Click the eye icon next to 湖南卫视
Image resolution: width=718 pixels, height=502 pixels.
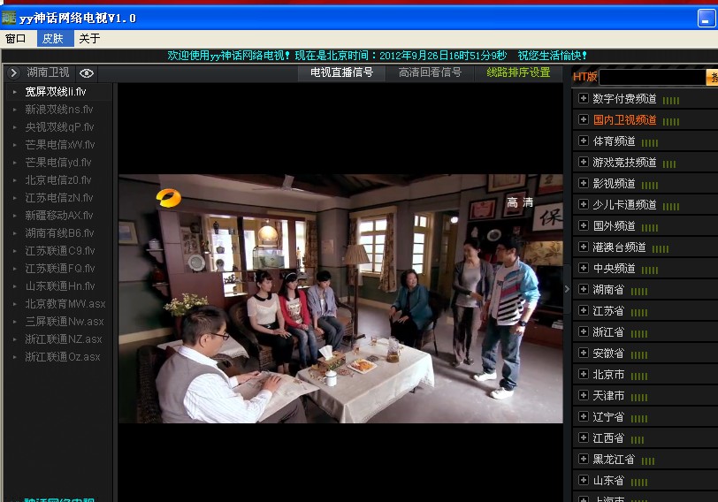pyautogui.click(x=86, y=73)
